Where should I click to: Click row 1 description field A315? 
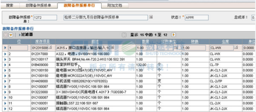[x=83, y=48]
